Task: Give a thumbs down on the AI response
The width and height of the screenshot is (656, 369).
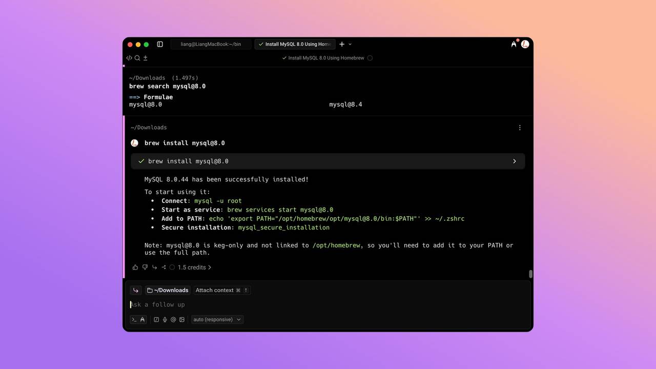Action: (x=145, y=267)
